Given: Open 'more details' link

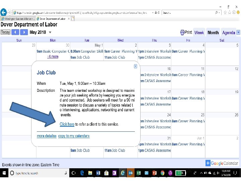Looking at the screenshot, I should tap(47, 136).
